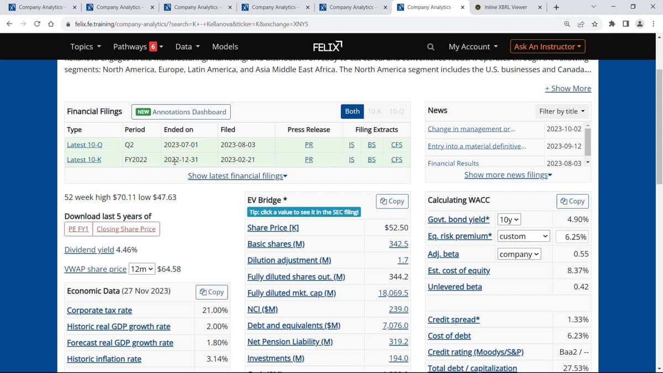The image size is (663, 373).
Task: Open the Topics menu
Action: [x=85, y=46]
